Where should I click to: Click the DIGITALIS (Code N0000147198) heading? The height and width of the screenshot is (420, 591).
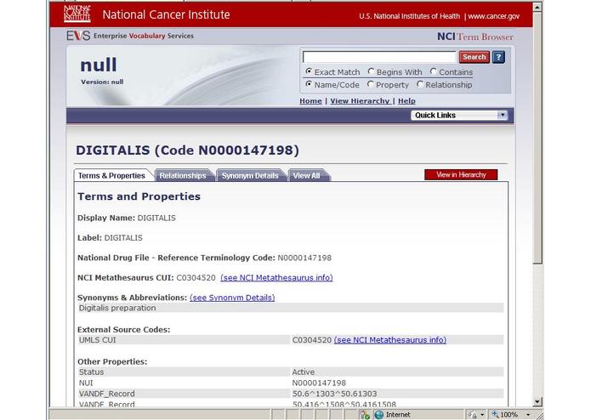188,150
